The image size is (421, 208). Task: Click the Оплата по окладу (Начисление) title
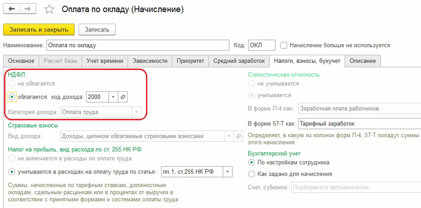(x=122, y=9)
